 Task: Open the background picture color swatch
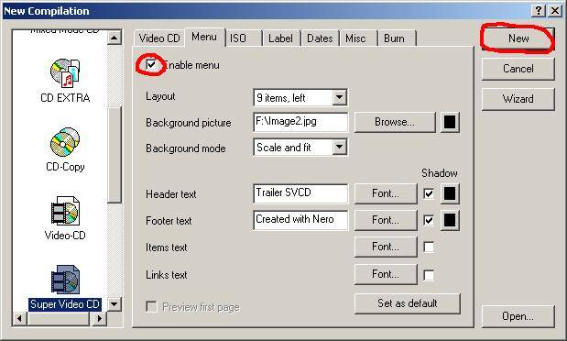click(450, 122)
